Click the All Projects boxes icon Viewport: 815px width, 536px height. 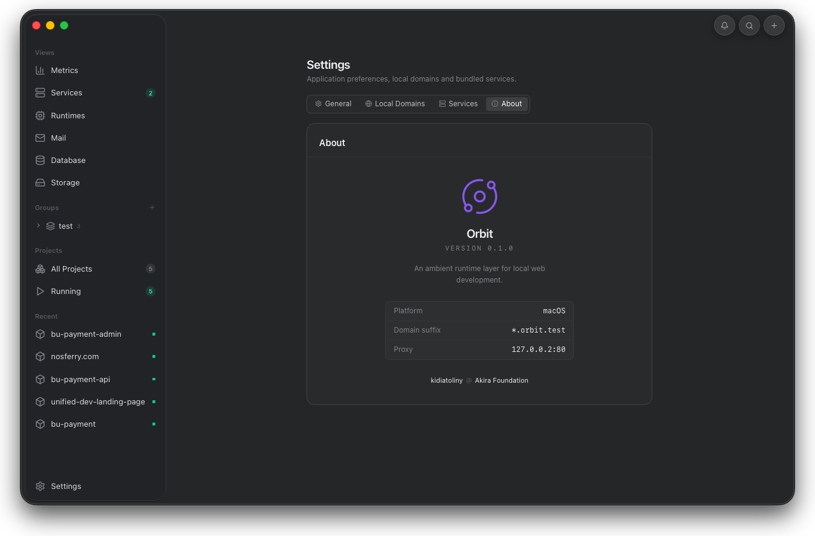coord(40,269)
